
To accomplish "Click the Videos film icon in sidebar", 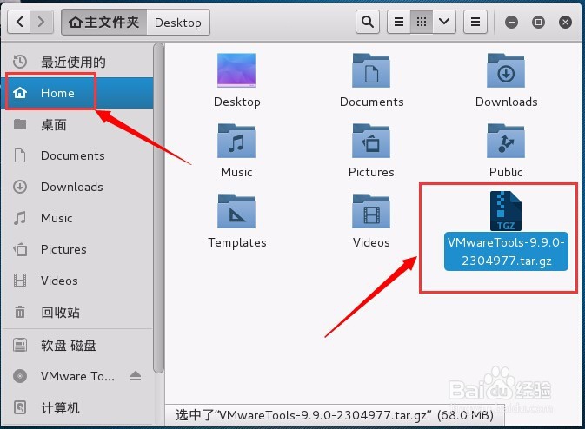I will [20, 280].
